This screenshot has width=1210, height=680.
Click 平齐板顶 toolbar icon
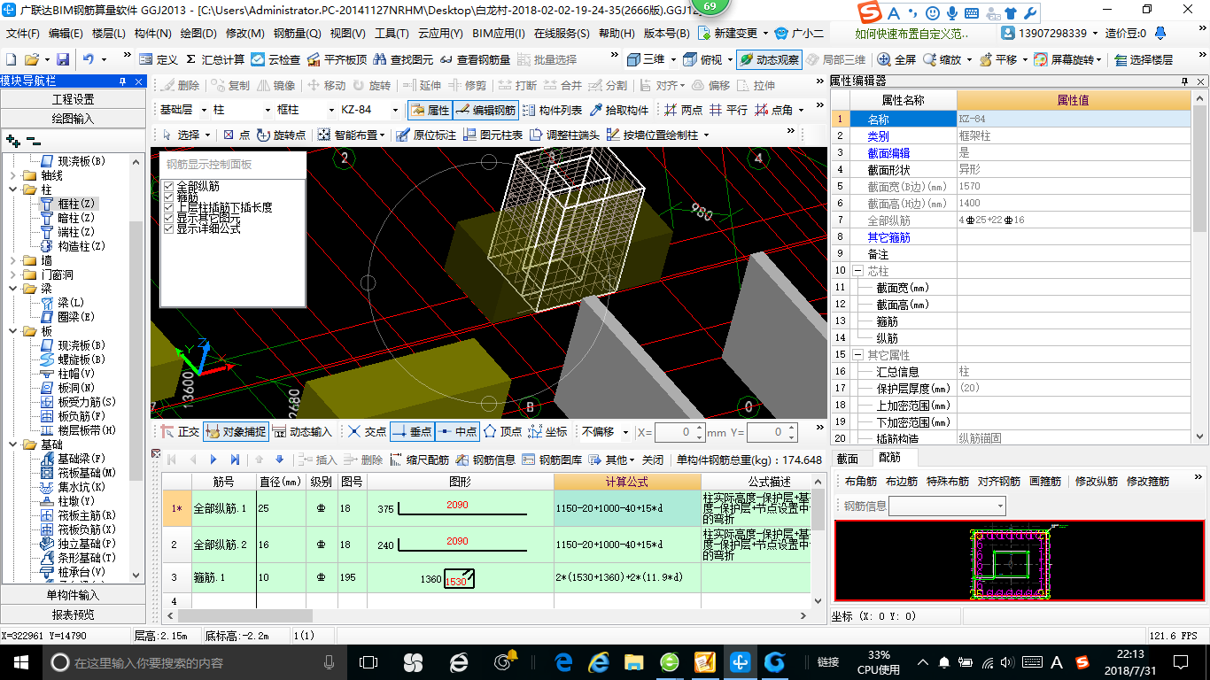point(336,59)
